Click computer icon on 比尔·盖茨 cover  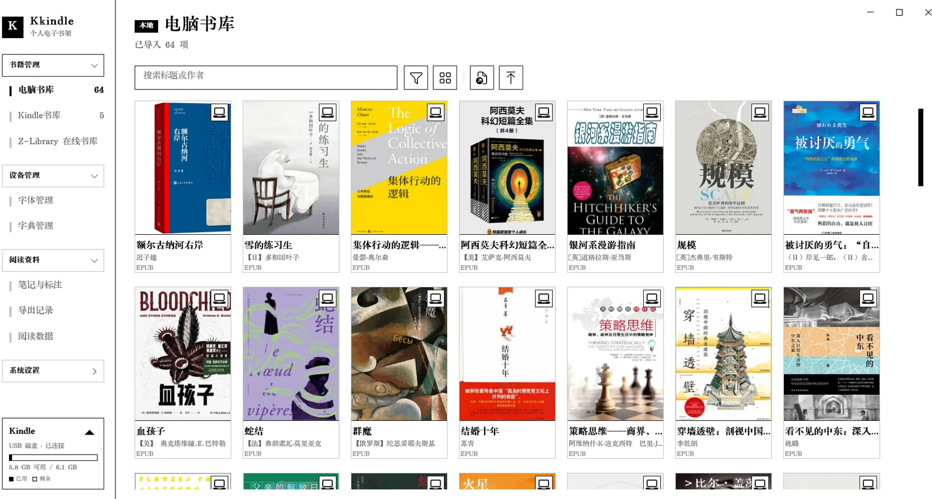click(x=760, y=483)
